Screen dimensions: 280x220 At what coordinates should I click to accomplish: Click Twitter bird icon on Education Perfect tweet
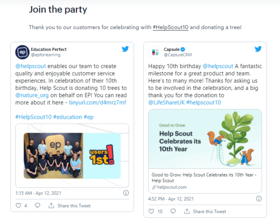tap(126, 49)
